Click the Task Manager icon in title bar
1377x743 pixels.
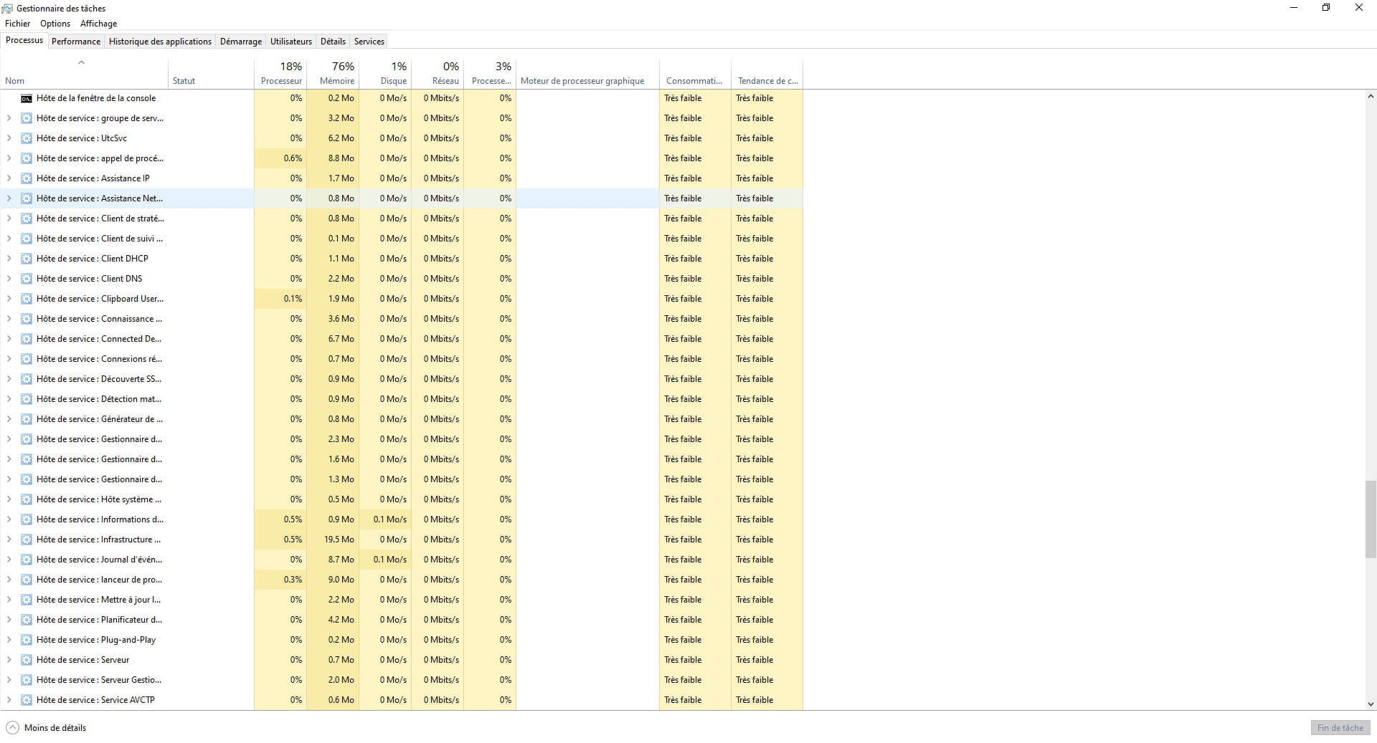point(7,9)
